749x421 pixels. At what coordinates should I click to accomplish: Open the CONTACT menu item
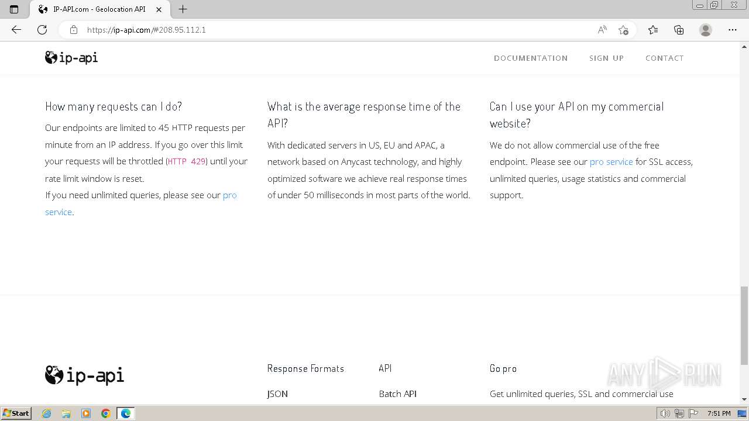(x=664, y=58)
